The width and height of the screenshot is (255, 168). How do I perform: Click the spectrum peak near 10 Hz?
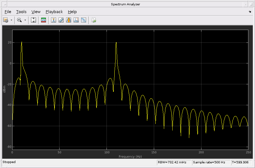click(22, 42)
